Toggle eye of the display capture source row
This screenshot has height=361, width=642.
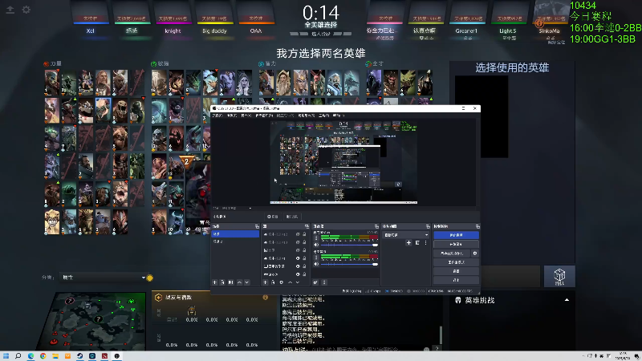(298, 266)
